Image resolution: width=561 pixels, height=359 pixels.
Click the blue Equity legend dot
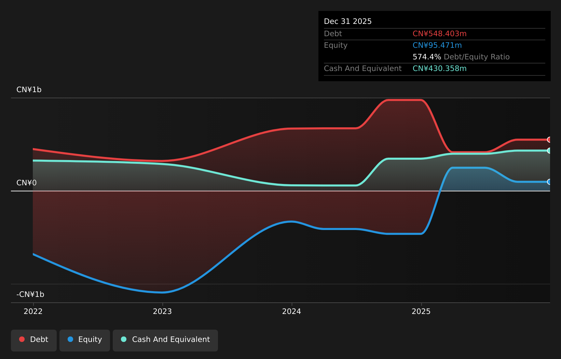[x=70, y=339]
